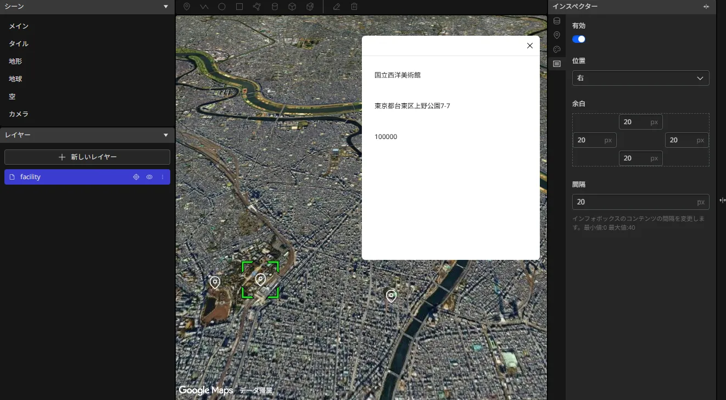Click 国立西洋美術館 text in infobox

point(398,75)
